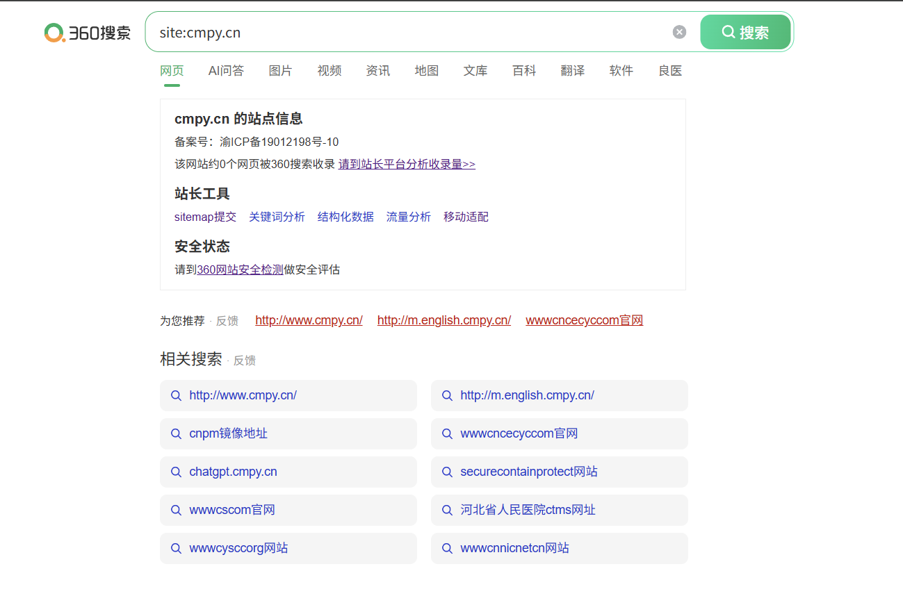The image size is (903, 605).
Task: Click the sitemap提交 link
Action: click(x=205, y=217)
